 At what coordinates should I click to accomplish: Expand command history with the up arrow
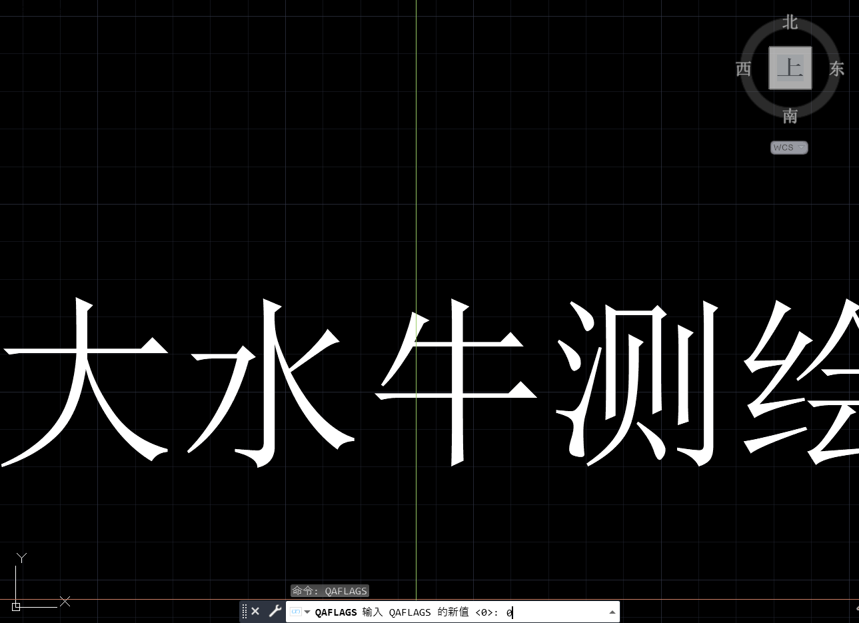click(612, 611)
